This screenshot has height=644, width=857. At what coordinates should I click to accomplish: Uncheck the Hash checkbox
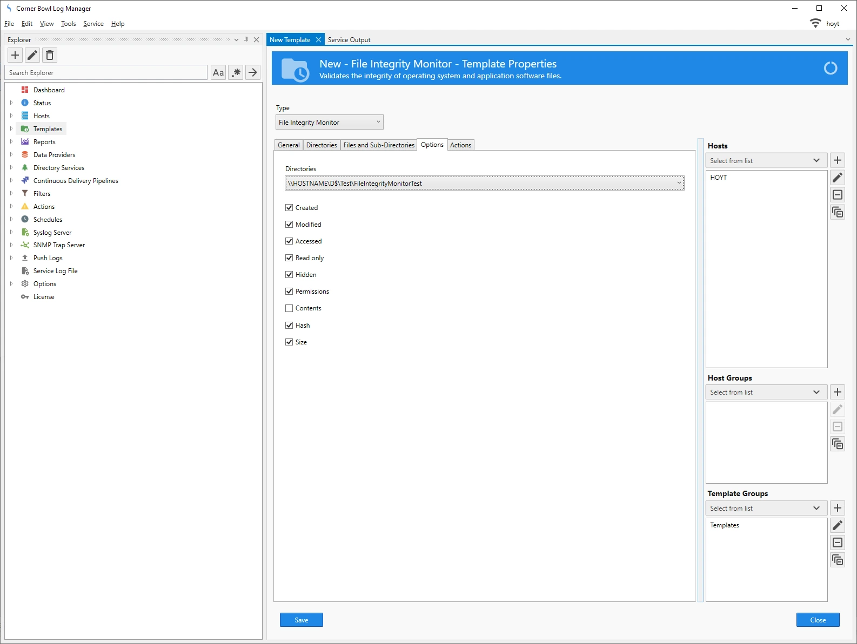[289, 326]
